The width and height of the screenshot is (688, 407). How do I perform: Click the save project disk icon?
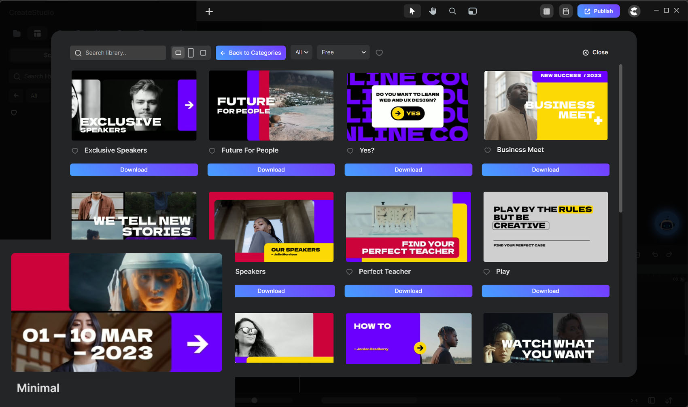pos(566,11)
